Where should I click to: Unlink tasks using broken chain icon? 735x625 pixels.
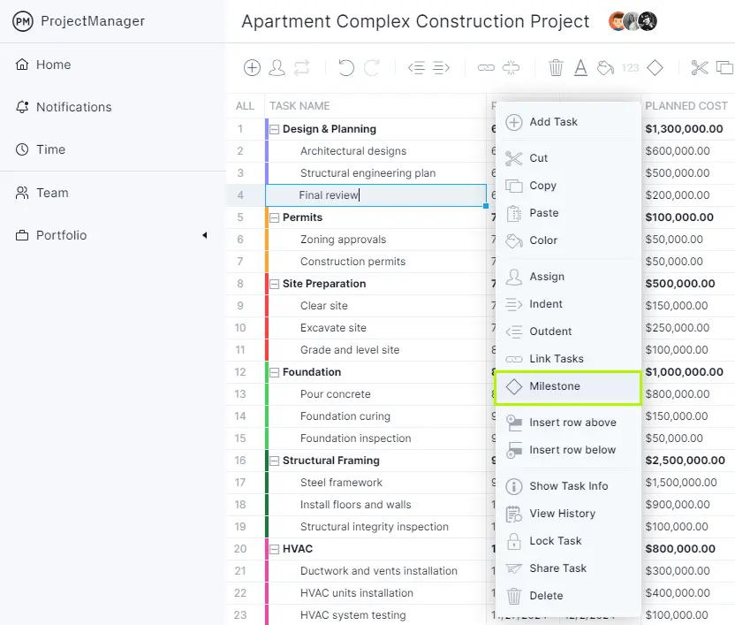511,68
